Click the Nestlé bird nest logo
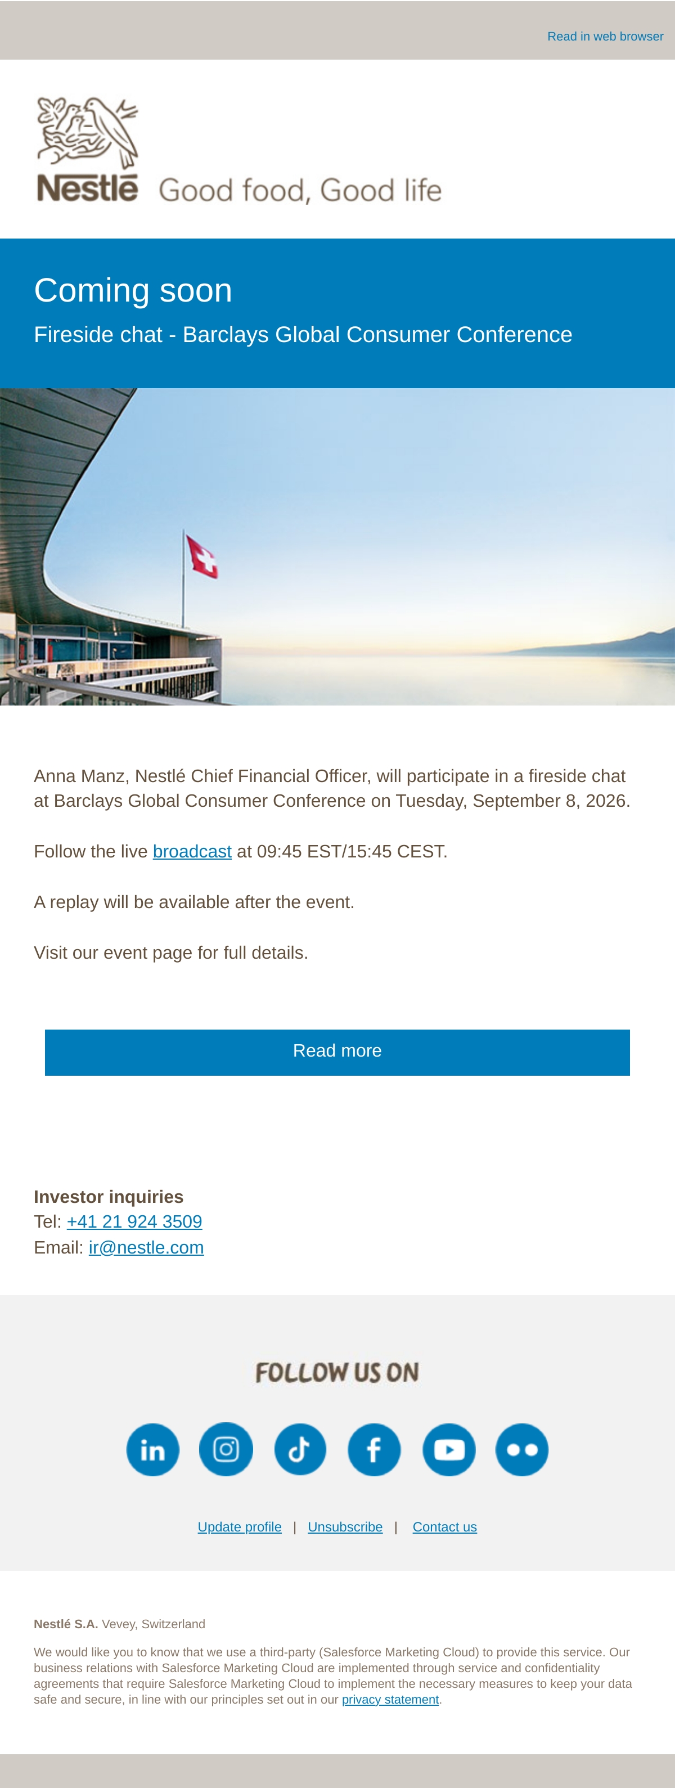The image size is (675, 1788). (x=87, y=150)
